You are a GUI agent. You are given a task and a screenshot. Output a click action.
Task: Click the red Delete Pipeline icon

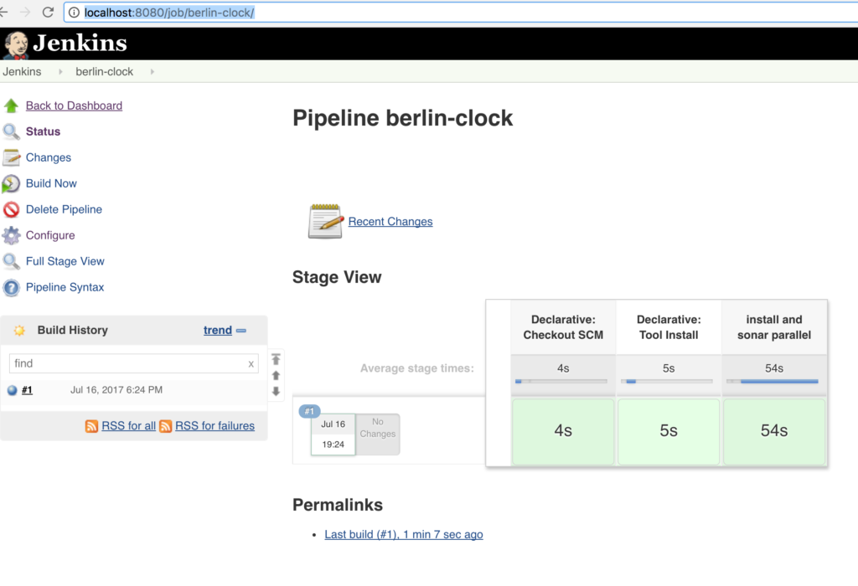click(x=11, y=209)
